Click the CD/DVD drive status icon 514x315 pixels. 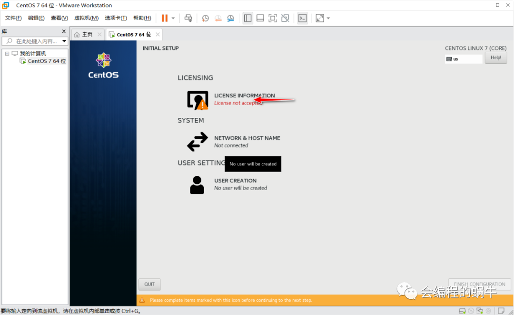471,311
